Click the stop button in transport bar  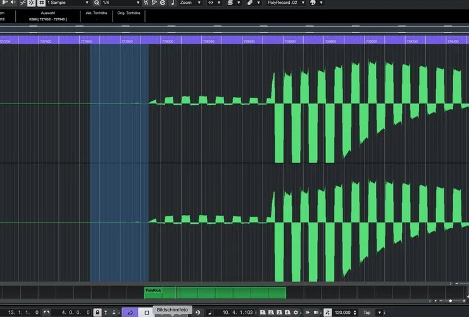[147, 313]
